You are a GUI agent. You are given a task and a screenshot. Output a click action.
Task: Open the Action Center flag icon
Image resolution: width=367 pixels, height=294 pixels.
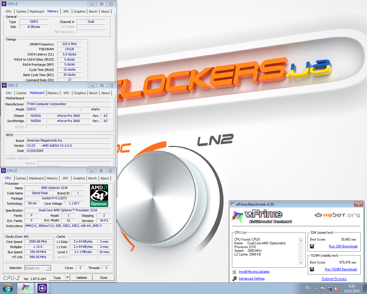tap(323, 289)
